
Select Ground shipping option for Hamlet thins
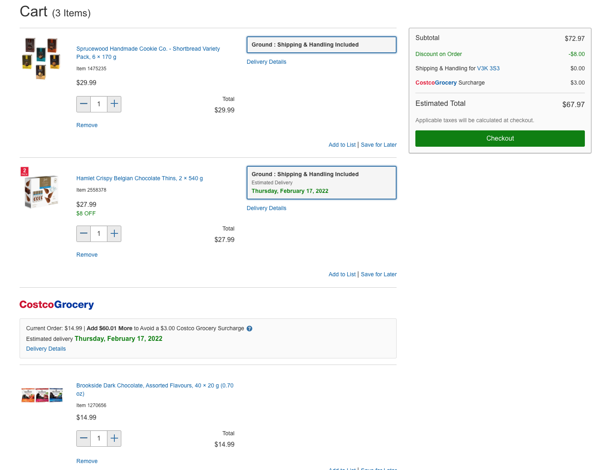coord(321,183)
